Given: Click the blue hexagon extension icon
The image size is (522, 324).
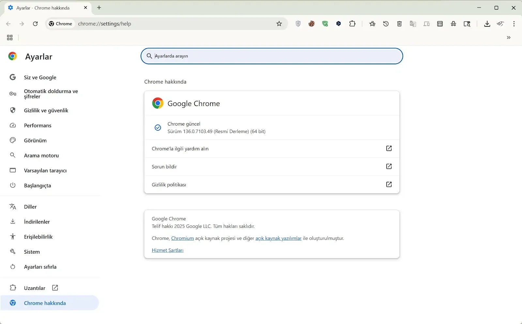Looking at the screenshot, I should tap(339, 24).
